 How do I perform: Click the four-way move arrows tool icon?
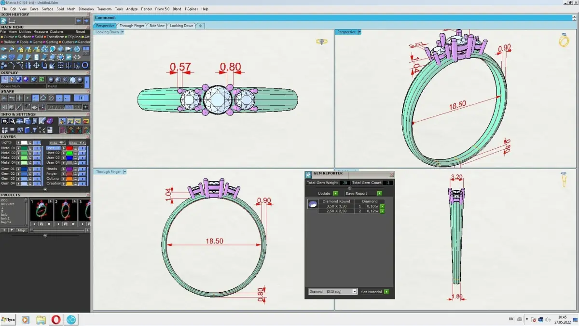point(36,65)
